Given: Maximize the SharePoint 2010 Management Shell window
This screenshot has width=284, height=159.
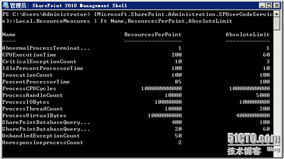Looking at the screenshot, I should 269,5.
